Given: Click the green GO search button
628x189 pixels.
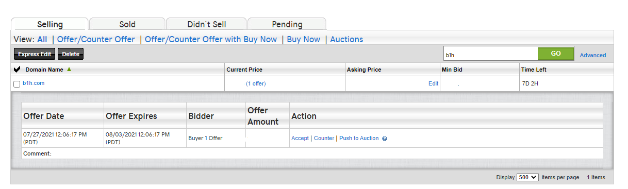Looking at the screenshot, I should click(556, 54).
